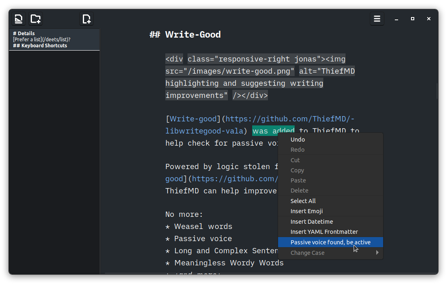Select the '# Details' sheet in the sidebar
Screen dimensions: 447x286
pyautogui.click(x=54, y=39)
